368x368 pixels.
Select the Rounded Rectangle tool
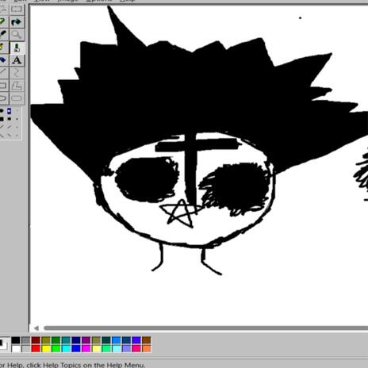tap(17, 98)
